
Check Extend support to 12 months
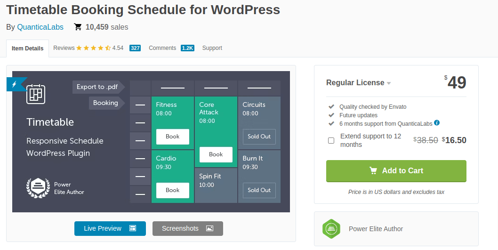click(x=331, y=140)
